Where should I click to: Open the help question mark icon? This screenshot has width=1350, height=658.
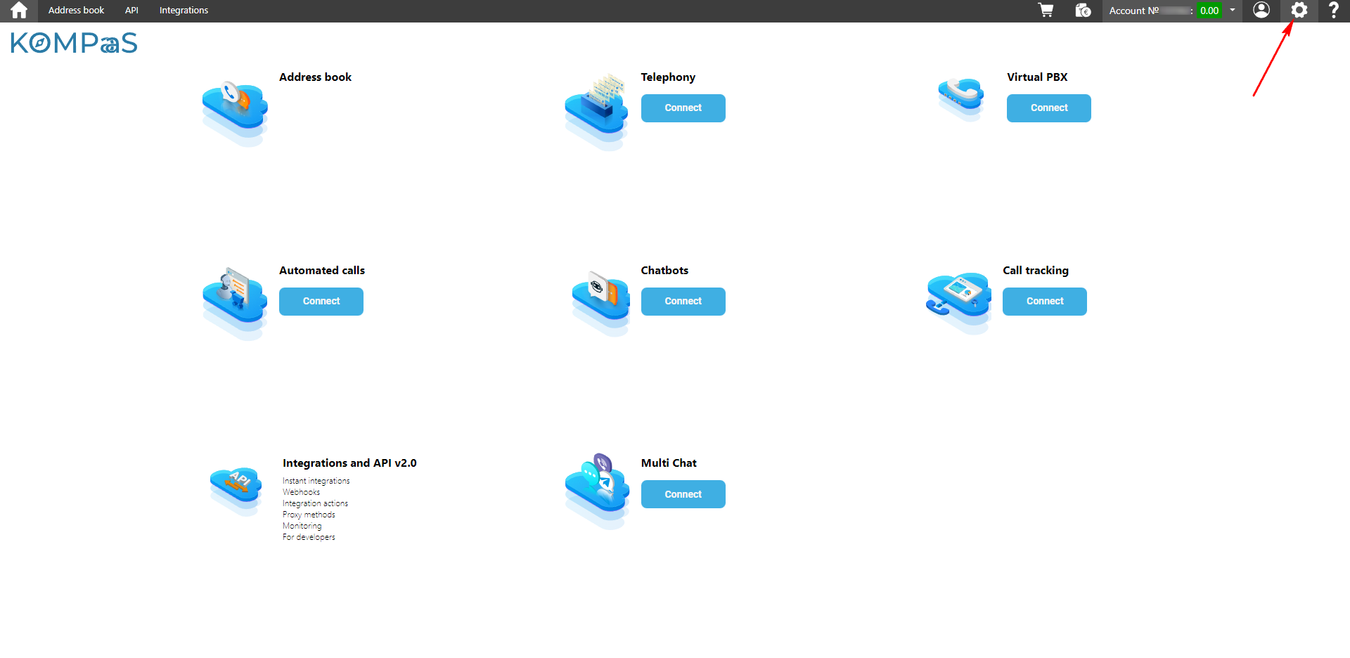click(x=1333, y=10)
